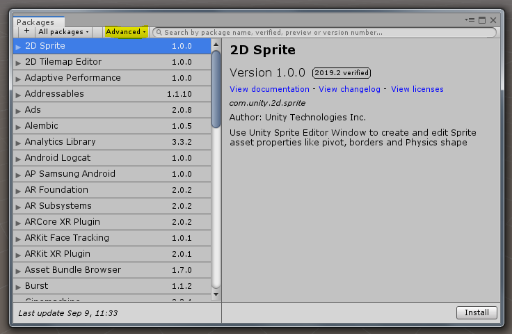This screenshot has width=512, height=334.
Task: Open View documentation link
Action: (269, 89)
